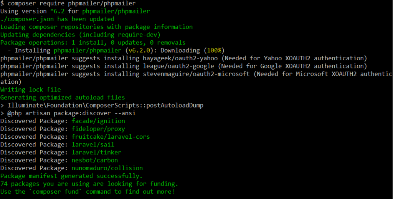Click the 'league/oauth2-google' suggestion line
393x199 pixels.
click(x=183, y=66)
